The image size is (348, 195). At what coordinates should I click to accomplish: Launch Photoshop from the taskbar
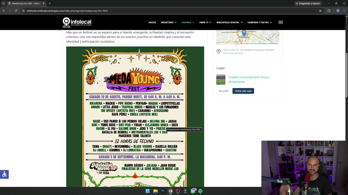coord(163,191)
